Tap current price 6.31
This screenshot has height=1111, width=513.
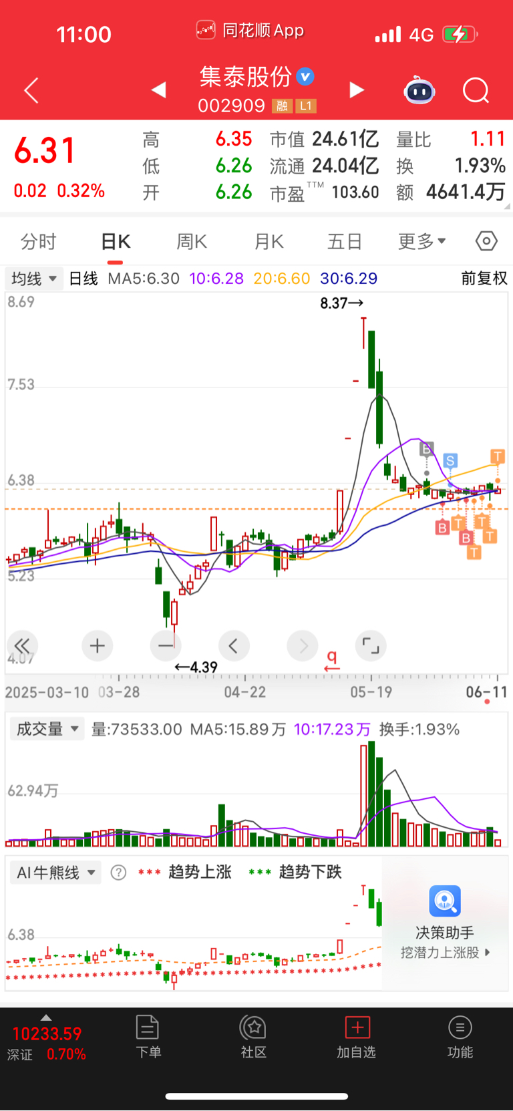tap(45, 151)
